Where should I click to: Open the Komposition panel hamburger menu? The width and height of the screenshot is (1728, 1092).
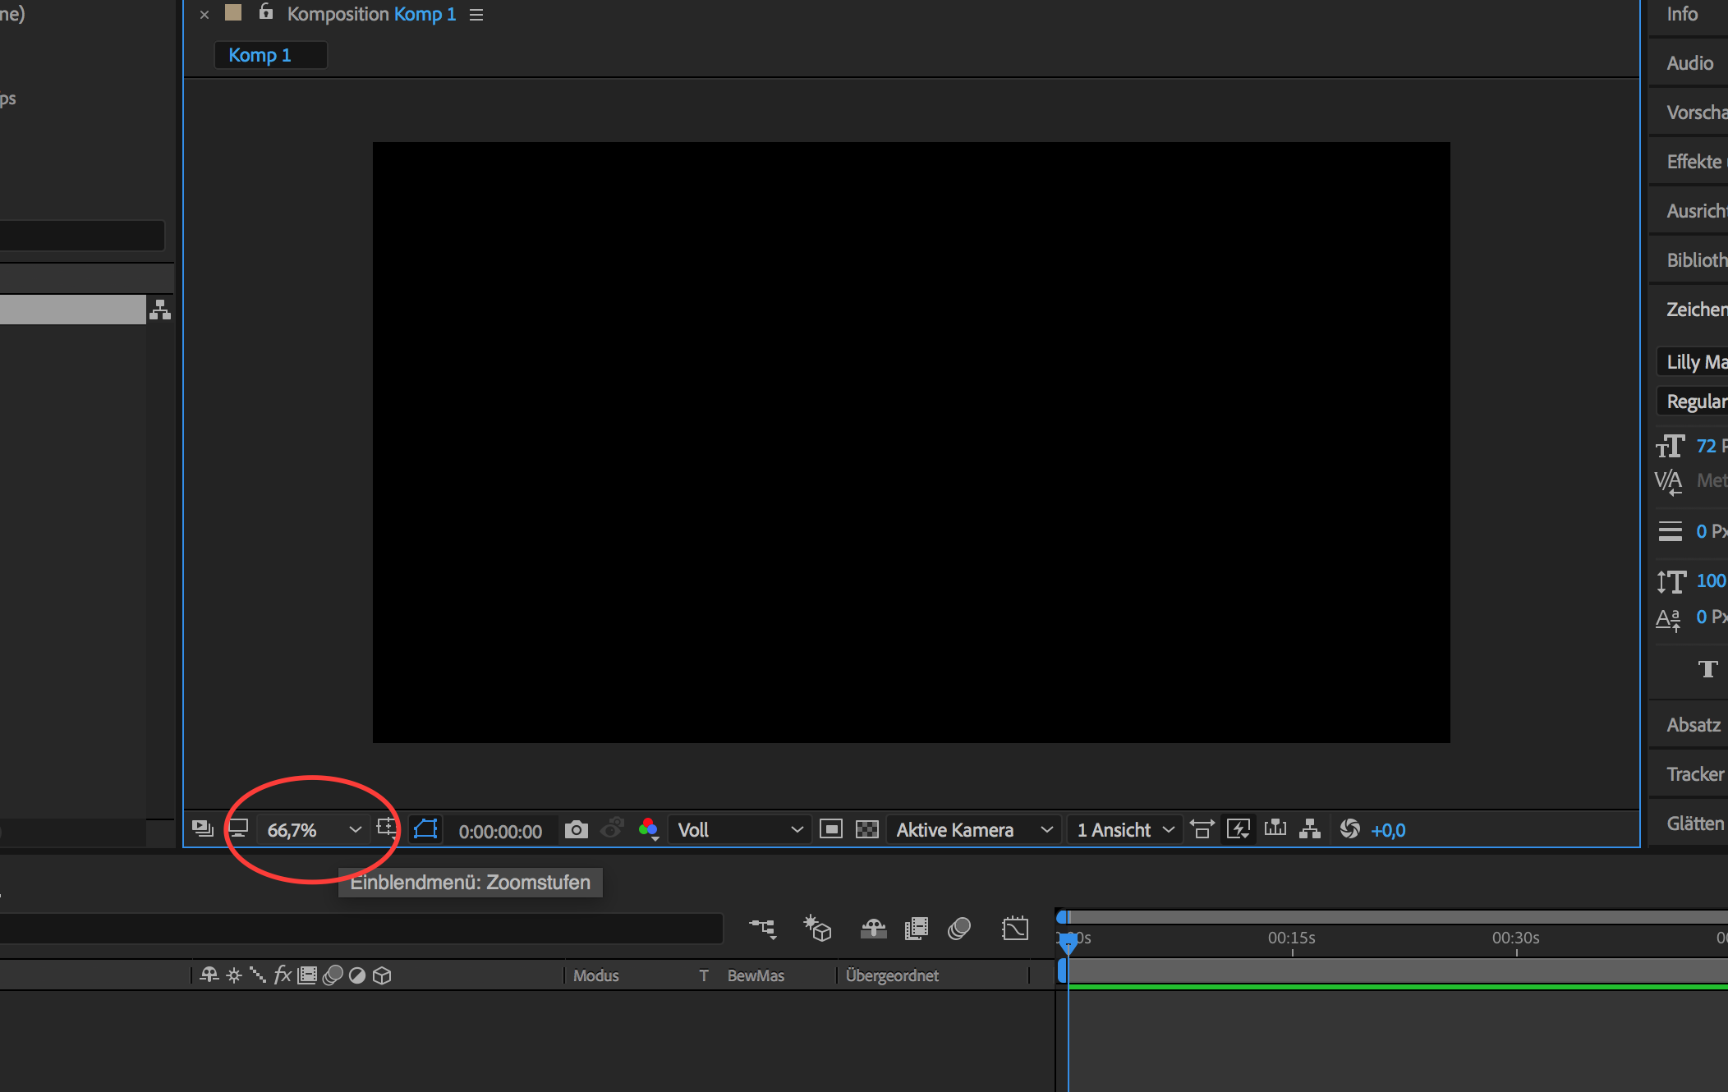coord(476,15)
